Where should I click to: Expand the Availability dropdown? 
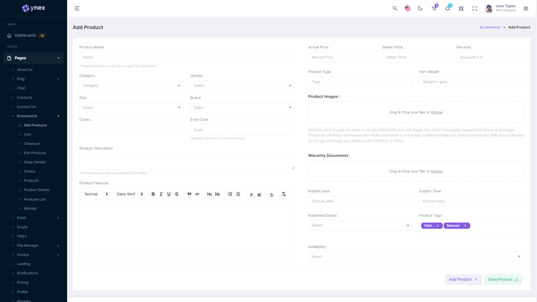[x=416, y=256]
